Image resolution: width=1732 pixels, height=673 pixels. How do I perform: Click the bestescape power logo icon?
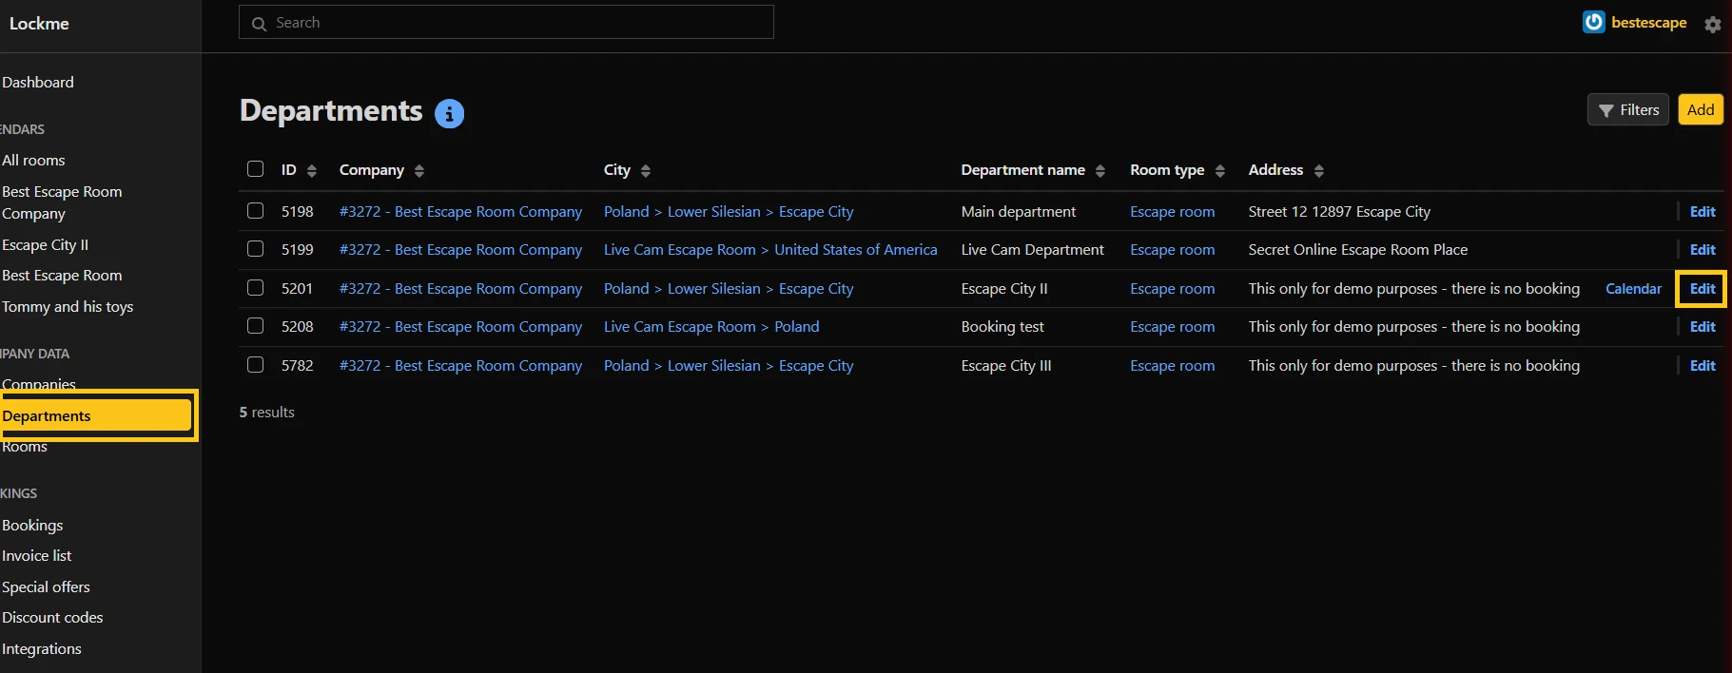pos(1593,22)
